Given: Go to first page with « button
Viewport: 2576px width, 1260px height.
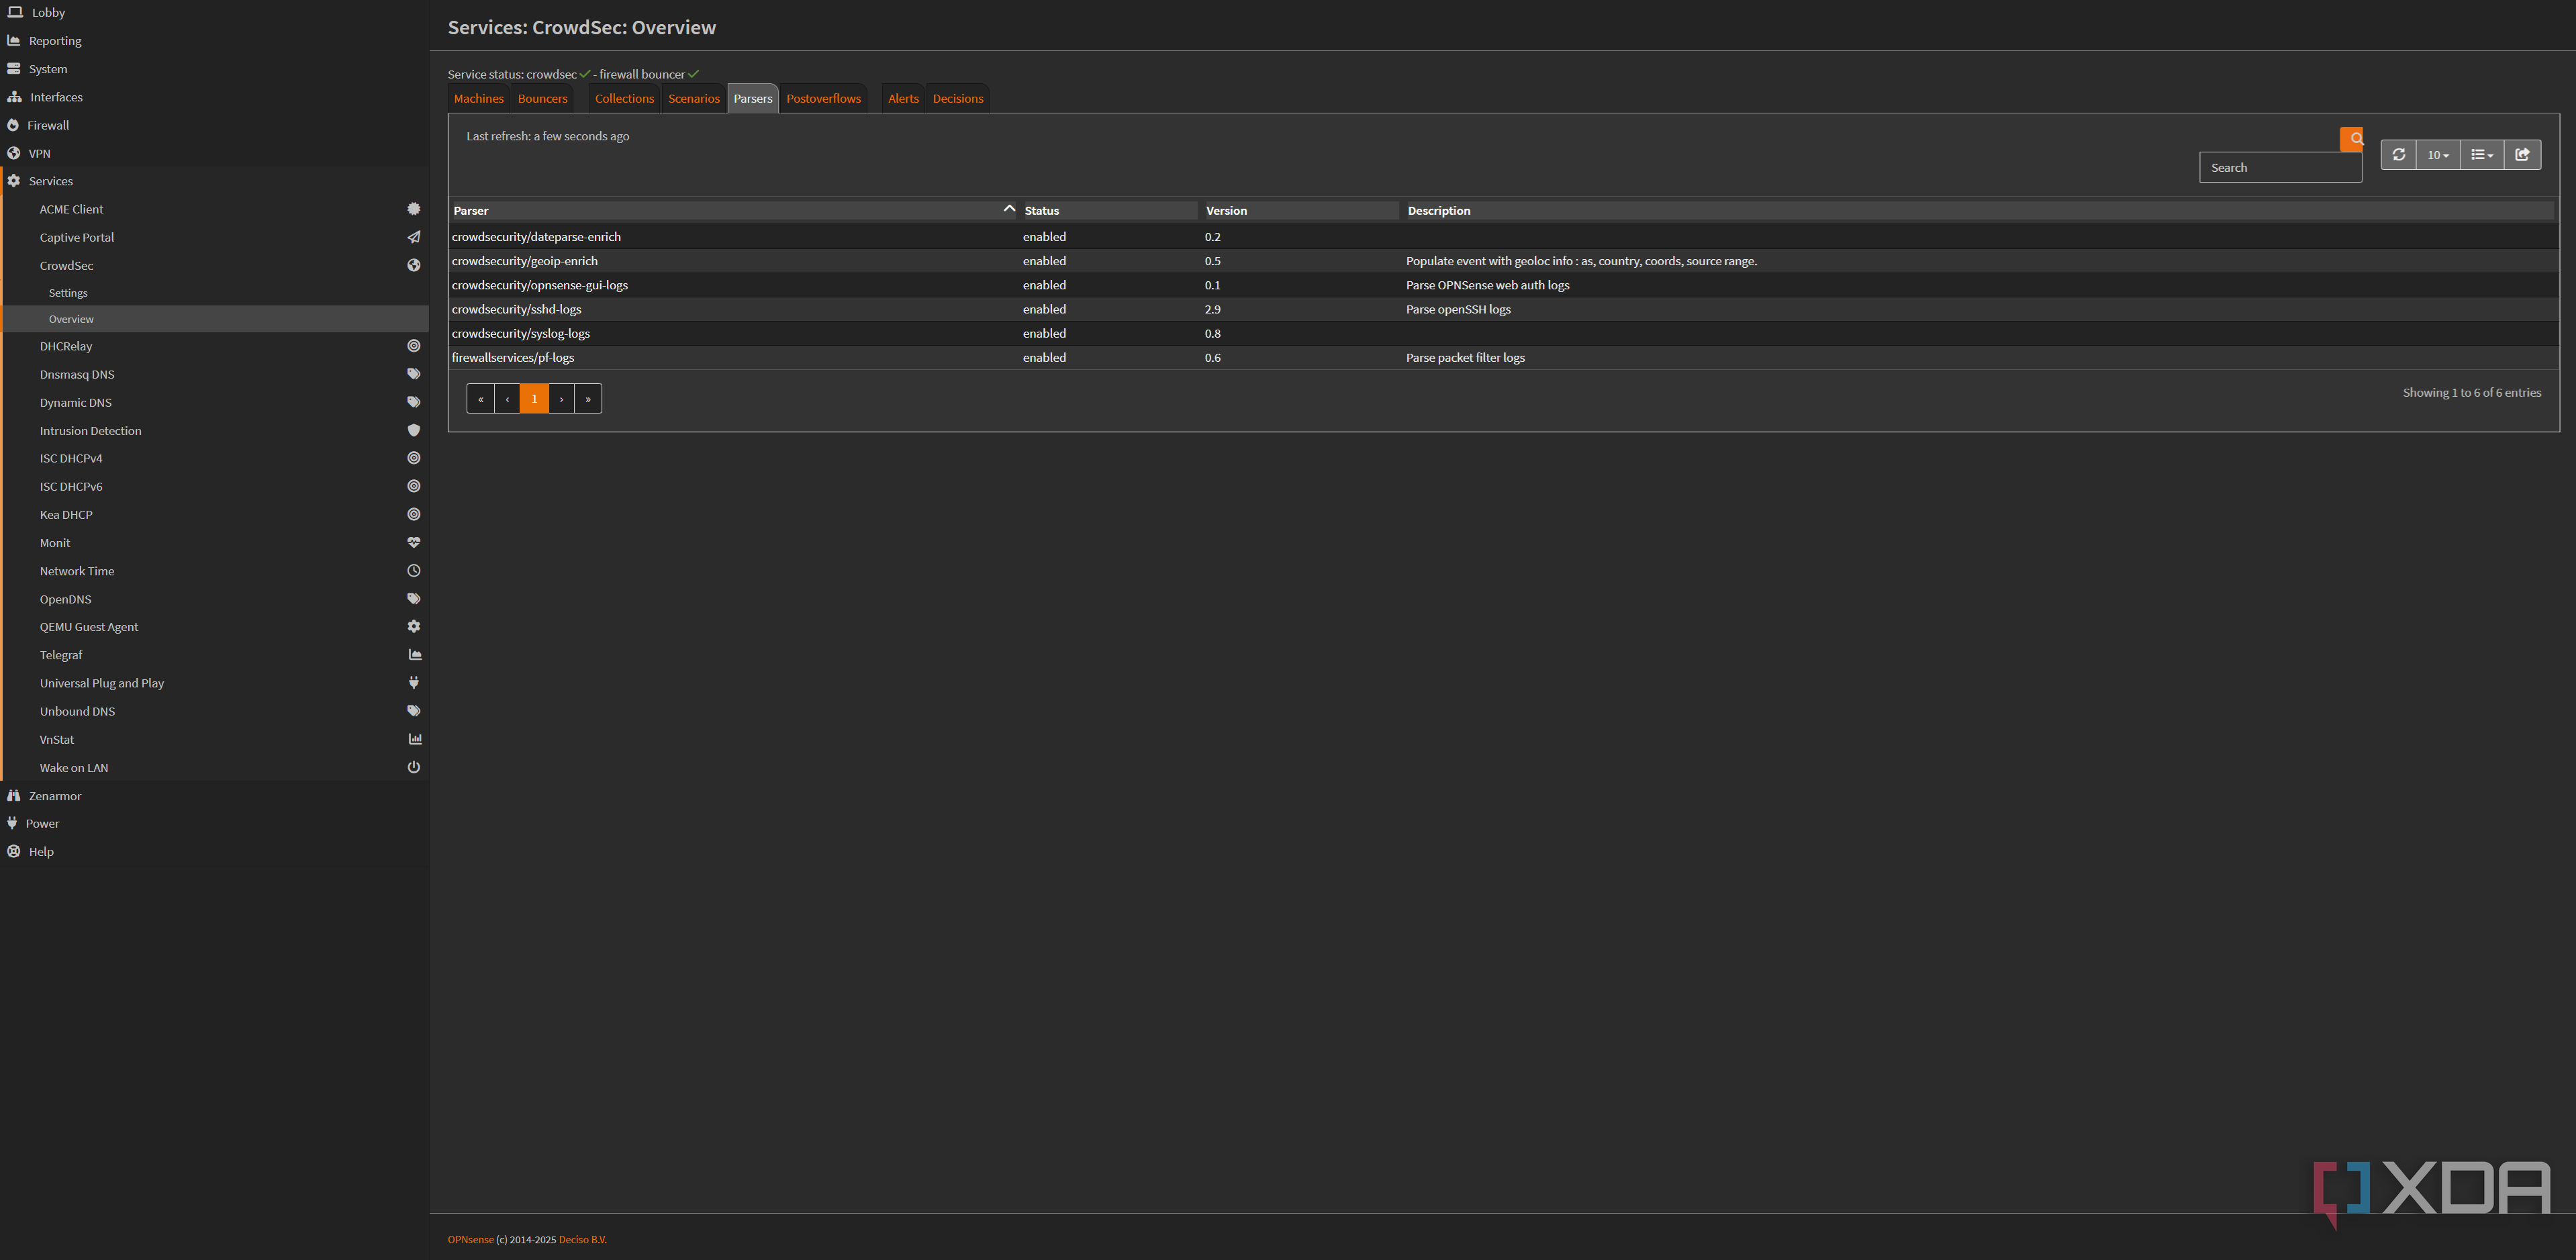Looking at the screenshot, I should (x=480, y=399).
